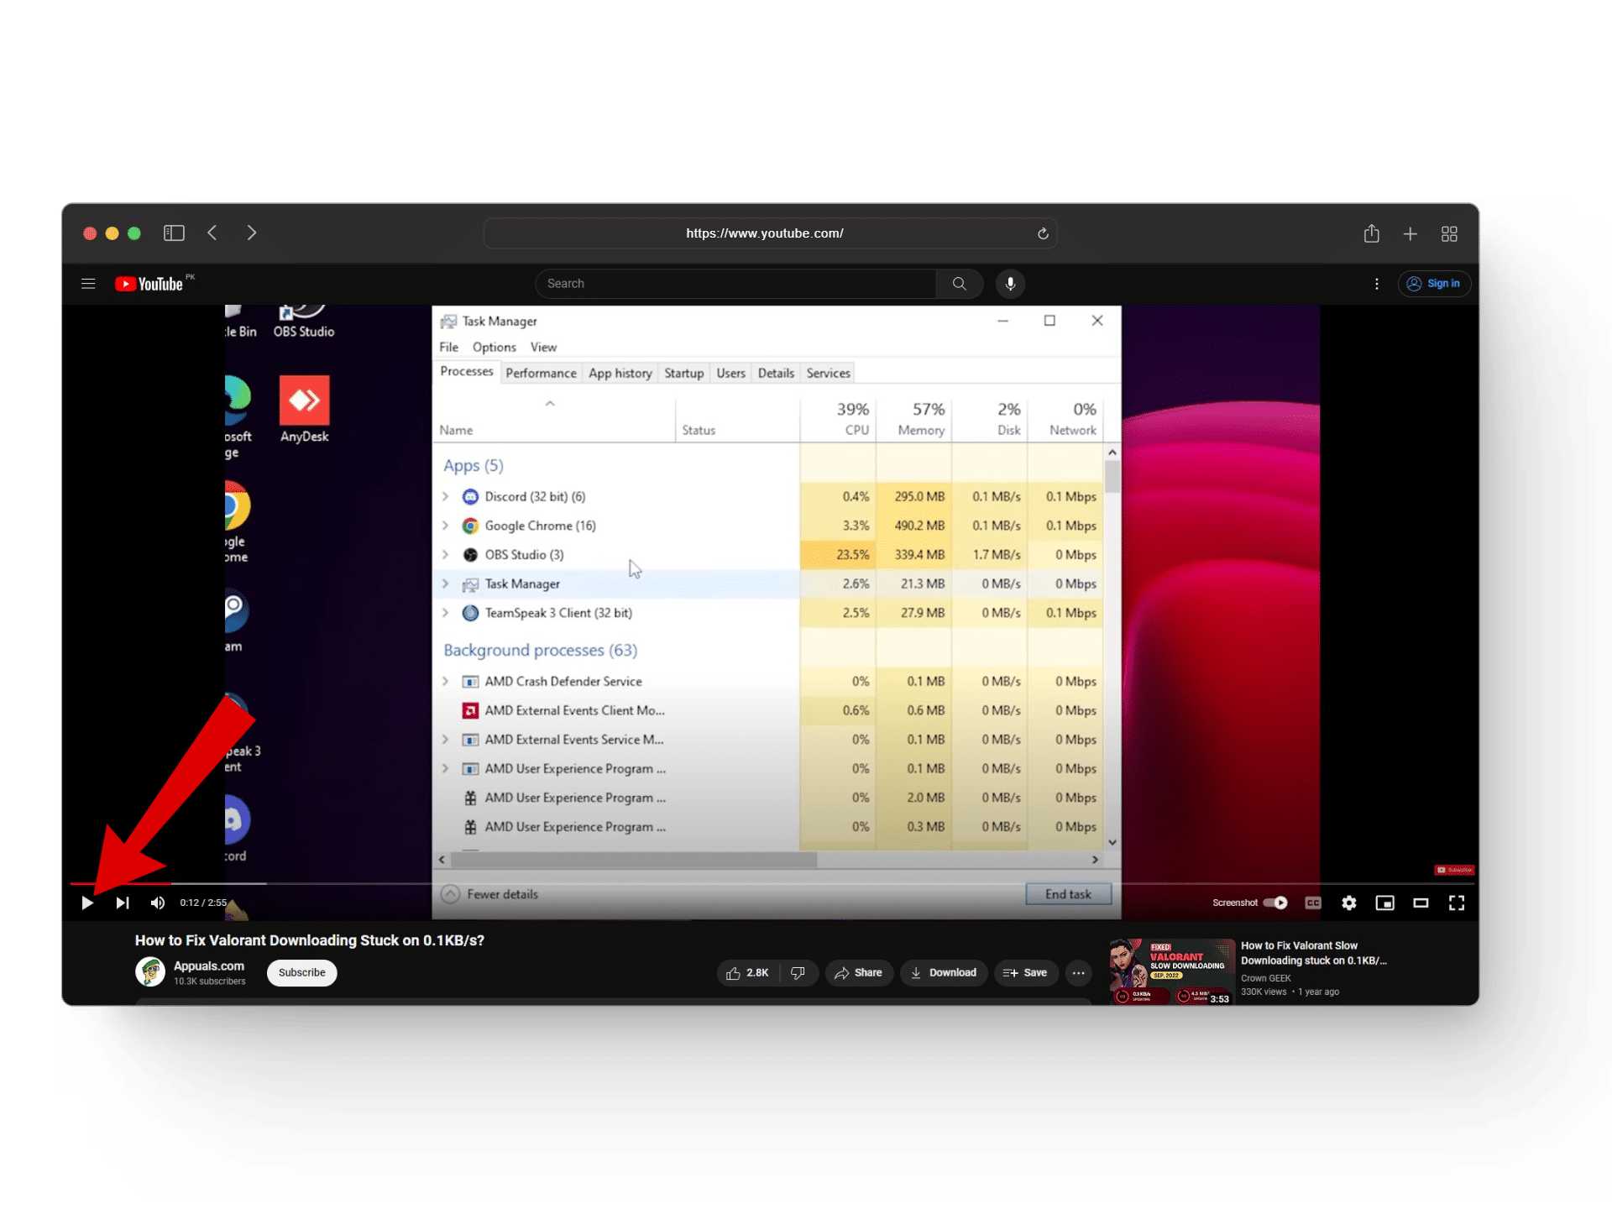Mute the video volume speaker icon
The width and height of the screenshot is (1612, 1209).
(x=158, y=903)
